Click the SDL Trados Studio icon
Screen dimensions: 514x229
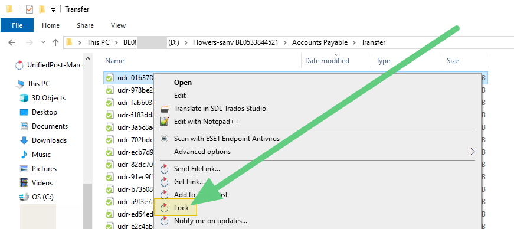pyautogui.click(x=164, y=109)
